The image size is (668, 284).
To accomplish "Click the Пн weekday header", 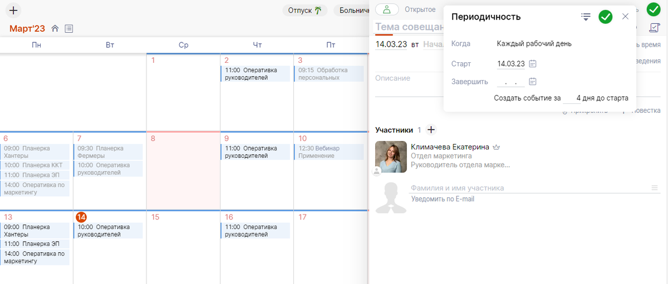I will click(x=36, y=45).
